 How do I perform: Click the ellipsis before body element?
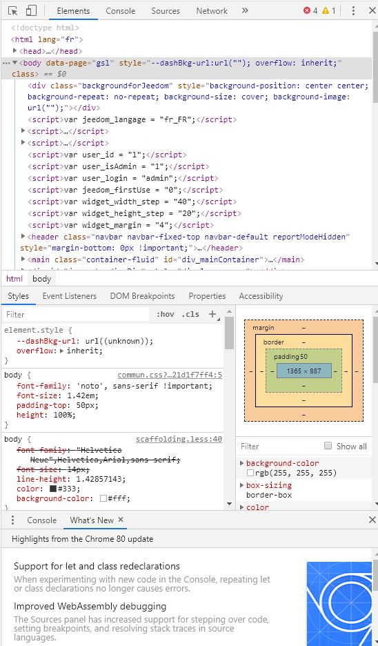click(x=6, y=63)
